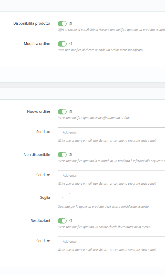Switch Non disponibile notifications to No
The height and width of the screenshot is (275, 165).
62,155
